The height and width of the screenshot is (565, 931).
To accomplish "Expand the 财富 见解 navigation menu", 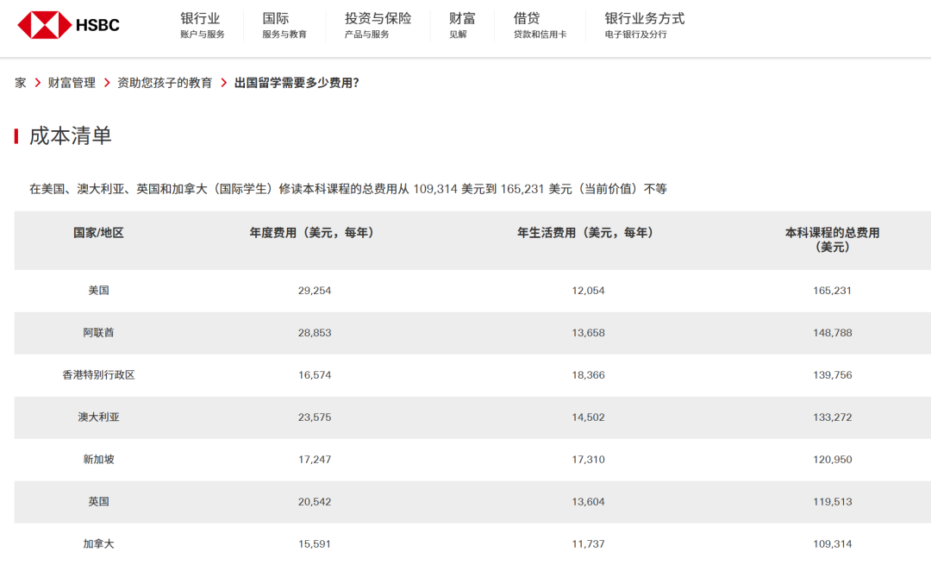I will coord(461,25).
